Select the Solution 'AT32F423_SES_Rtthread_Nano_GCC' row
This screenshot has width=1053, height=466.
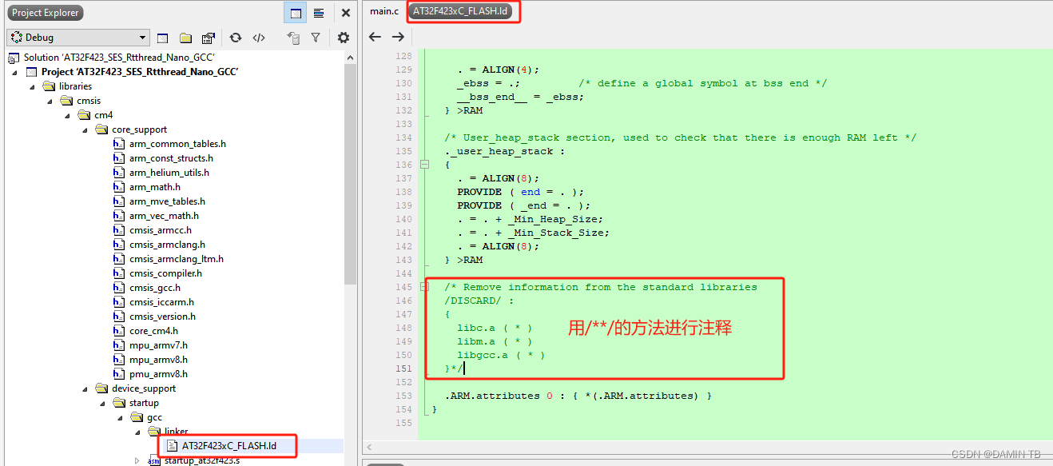coord(118,58)
